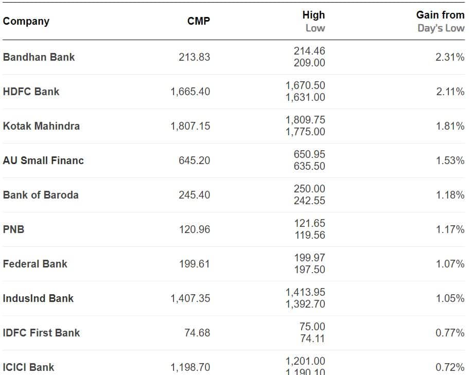
Task: Select the PNB CMP value 120.96
Action: [x=195, y=229]
